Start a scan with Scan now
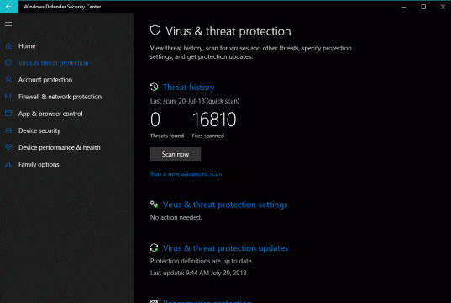 pyautogui.click(x=176, y=154)
